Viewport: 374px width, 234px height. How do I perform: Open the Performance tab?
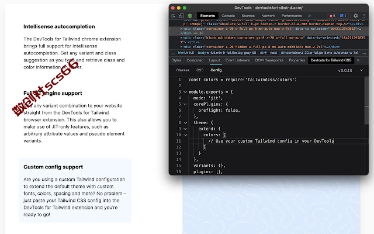click(292, 16)
